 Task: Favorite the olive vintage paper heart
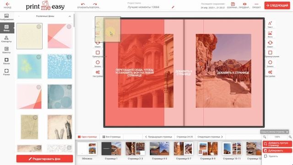click(x=35, y=117)
